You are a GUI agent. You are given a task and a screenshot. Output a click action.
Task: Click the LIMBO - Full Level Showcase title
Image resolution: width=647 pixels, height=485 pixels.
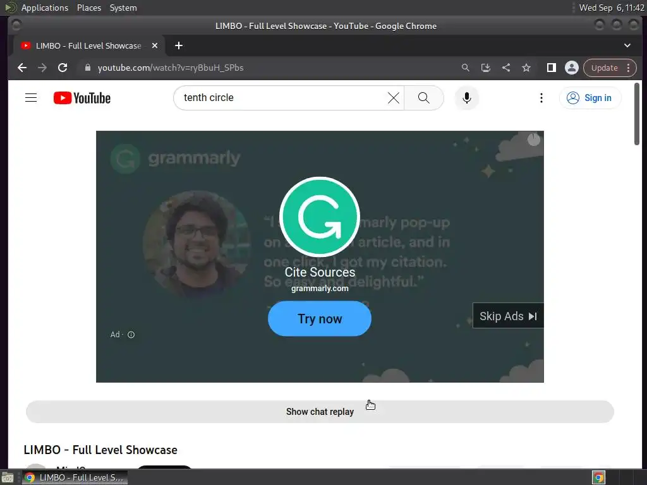(100, 450)
